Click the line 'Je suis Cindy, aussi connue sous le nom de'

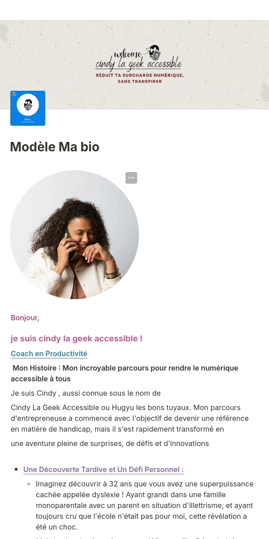point(86,393)
